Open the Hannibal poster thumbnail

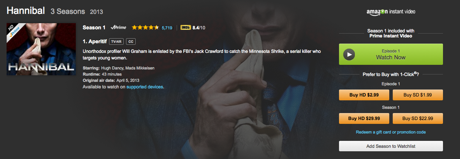[41, 49]
